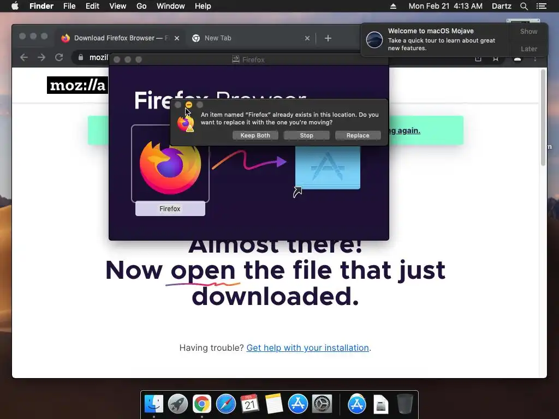
Task: Open Notification Center
Action: click(x=542, y=6)
